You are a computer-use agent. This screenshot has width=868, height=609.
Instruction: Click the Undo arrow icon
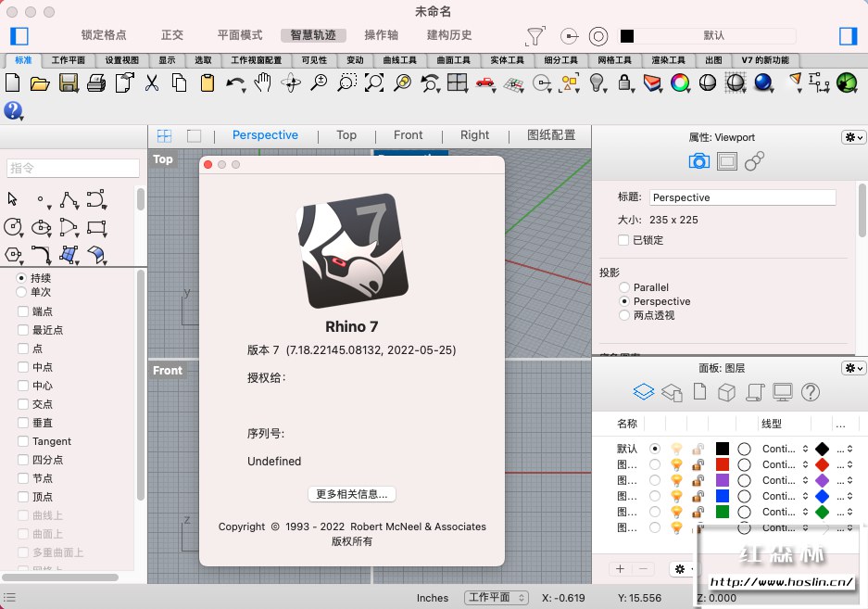[235, 83]
